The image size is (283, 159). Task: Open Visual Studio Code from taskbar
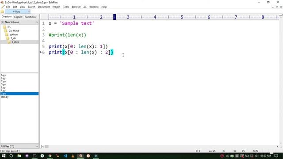[x=65, y=156]
